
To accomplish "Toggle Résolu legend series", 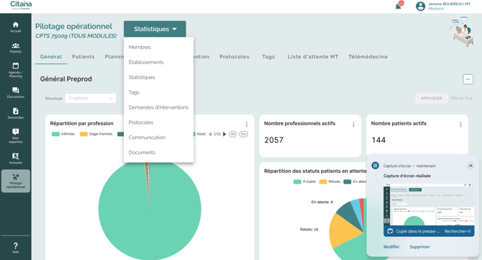I will [x=329, y=181].
